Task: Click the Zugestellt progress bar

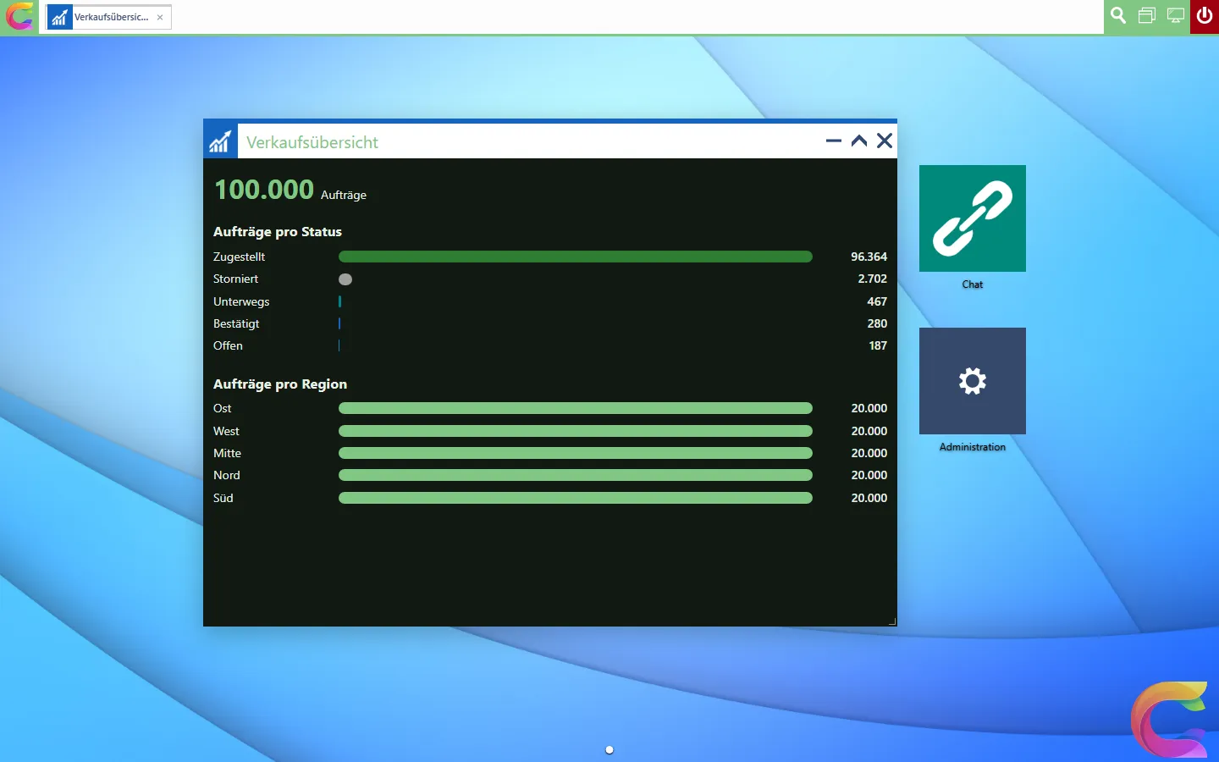Action: pos(576,257)
